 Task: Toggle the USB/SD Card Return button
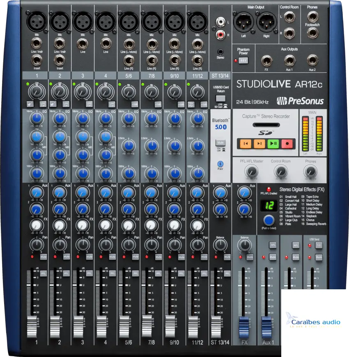pos(220,98)
